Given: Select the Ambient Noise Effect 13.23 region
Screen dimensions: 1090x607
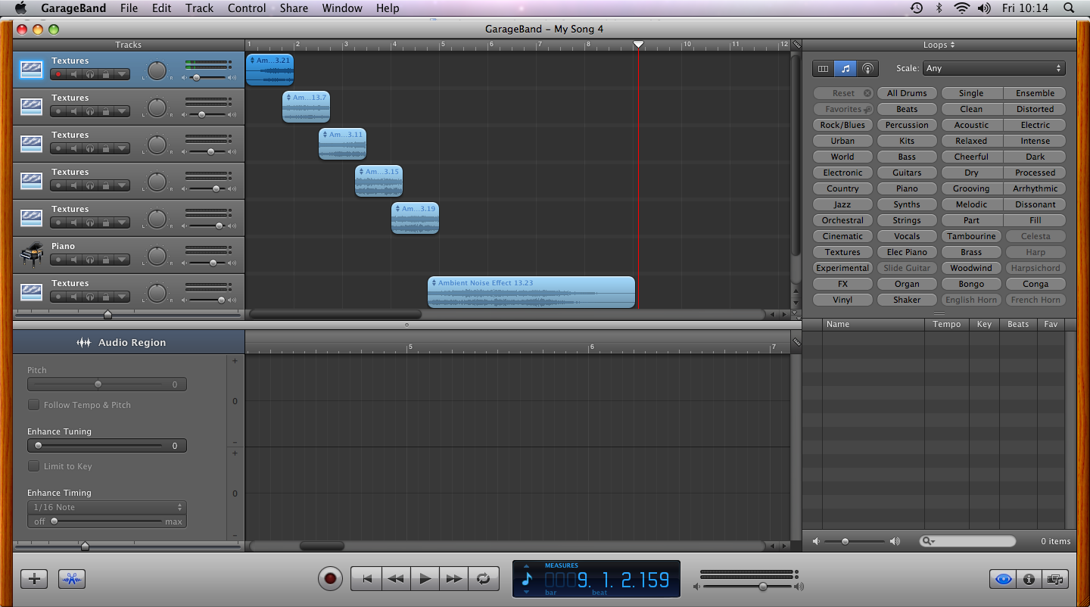Looking at the screenshot, I should coord(531,292).
